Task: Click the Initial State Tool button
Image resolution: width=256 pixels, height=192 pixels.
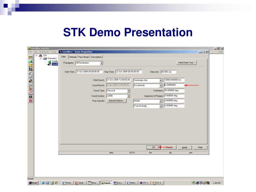Action: pyautogui.click(x=186, y=63)
